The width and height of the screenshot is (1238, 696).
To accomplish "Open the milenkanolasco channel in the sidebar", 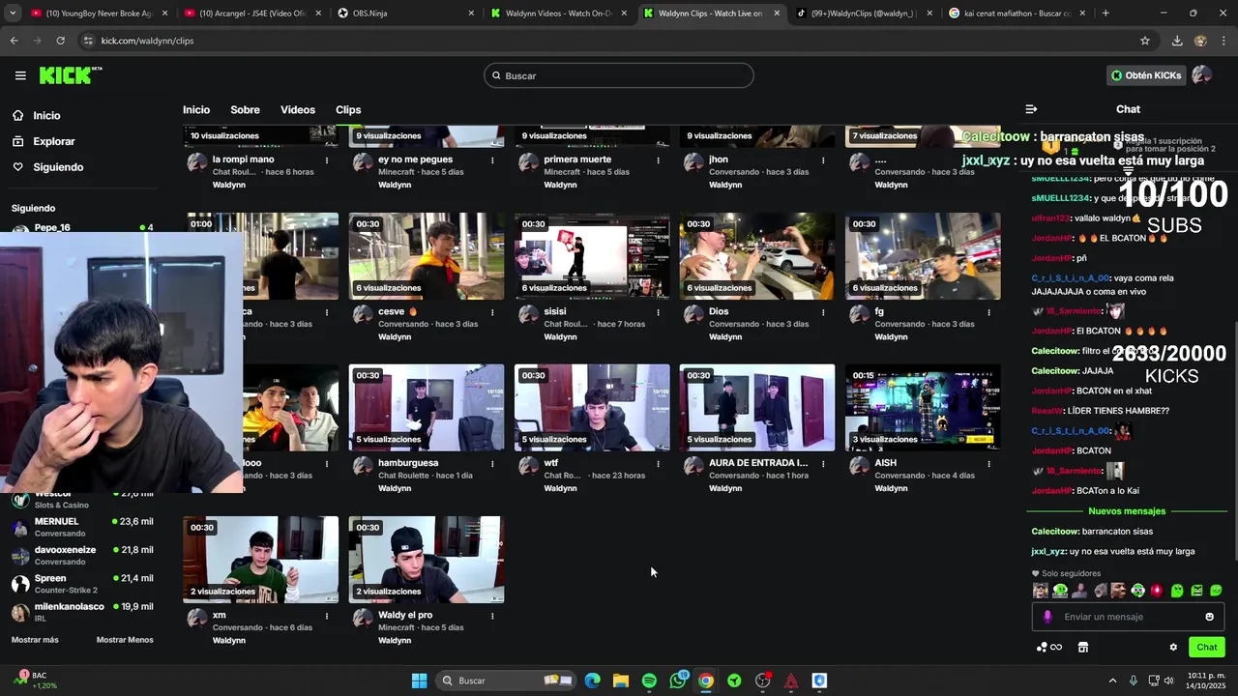I will coord(82,612).
